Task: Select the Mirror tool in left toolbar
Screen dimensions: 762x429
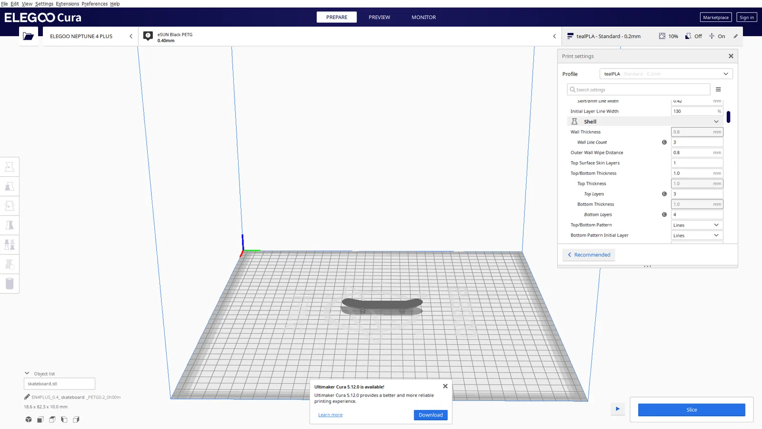Action: [x=10, y=225]
